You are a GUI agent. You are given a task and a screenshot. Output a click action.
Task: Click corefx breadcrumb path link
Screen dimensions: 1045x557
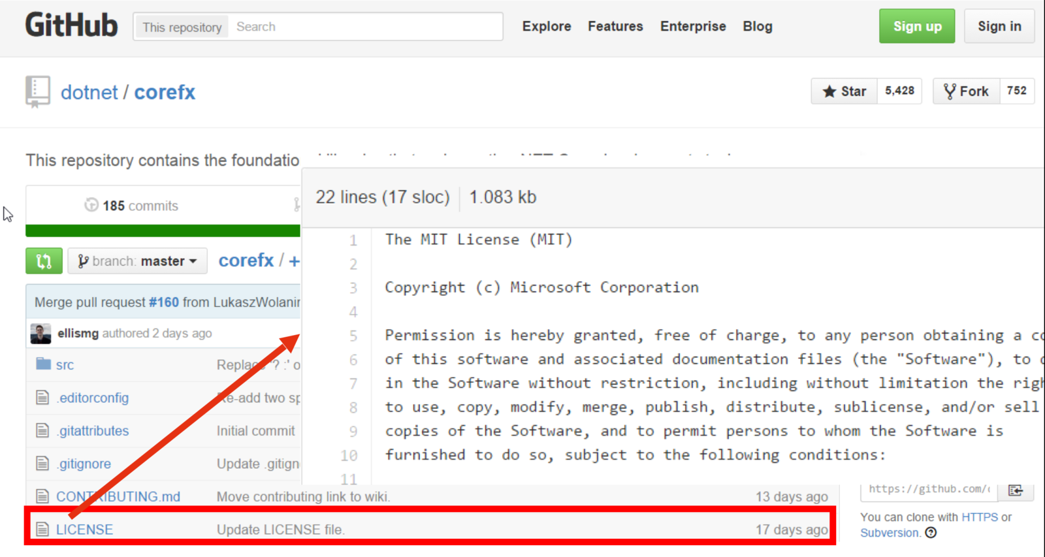tap(246, 261)
